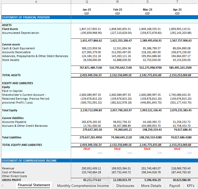
Task: Select the TOTAL ASSETS label cell
Action: (11, 75)
